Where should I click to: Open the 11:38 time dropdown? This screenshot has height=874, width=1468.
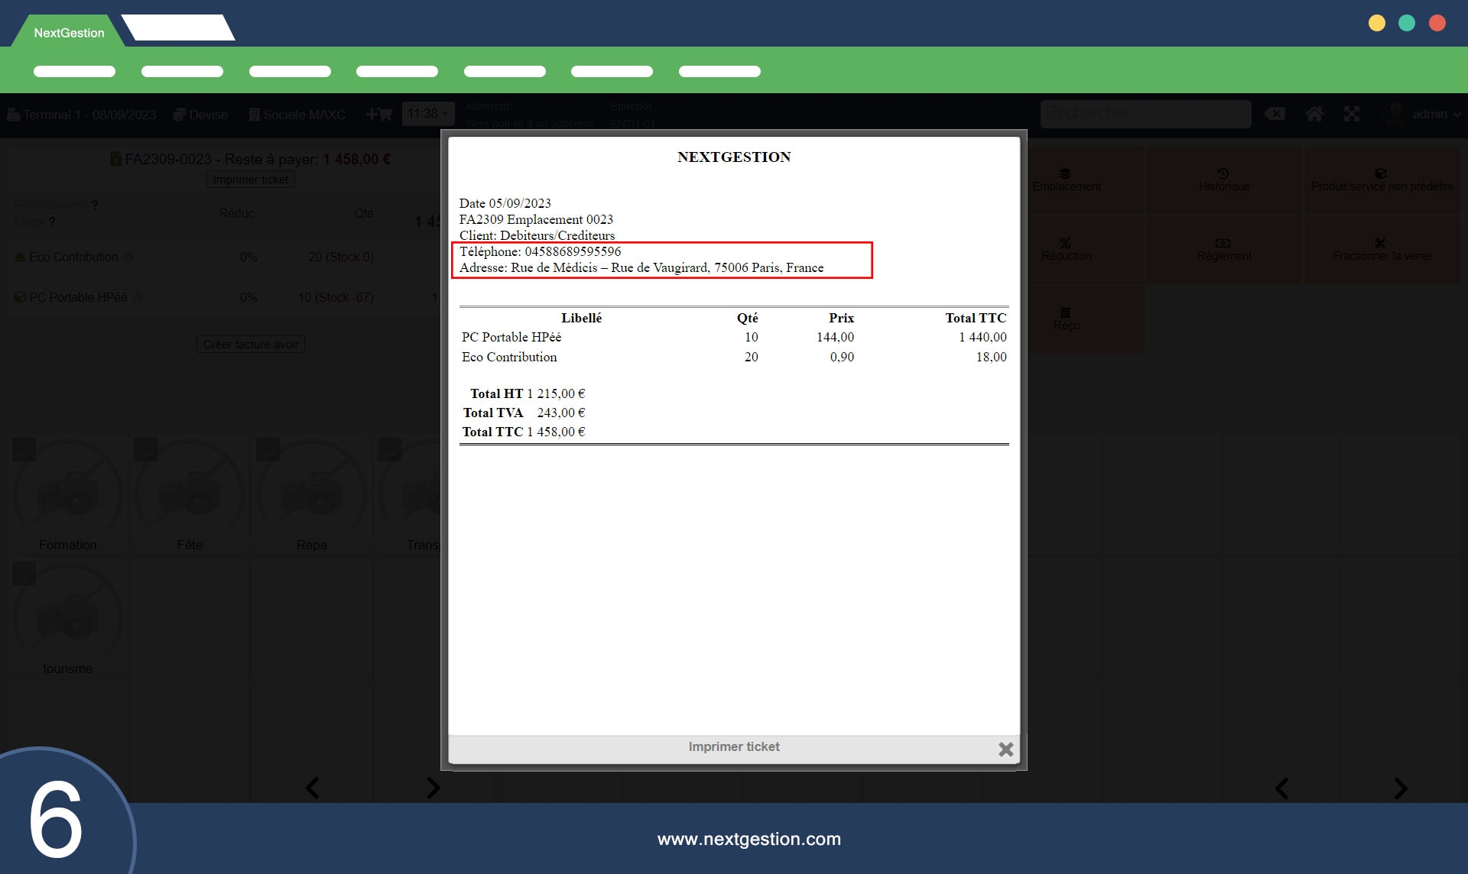[427, 114]
